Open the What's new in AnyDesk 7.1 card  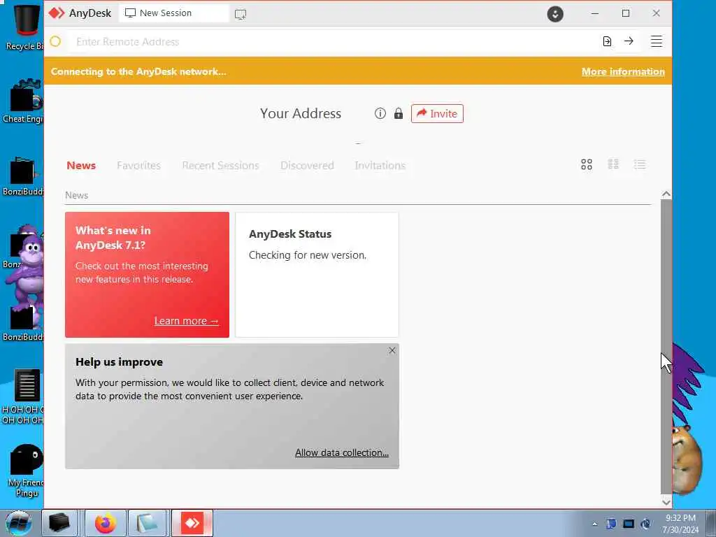[x=147, y=274]
